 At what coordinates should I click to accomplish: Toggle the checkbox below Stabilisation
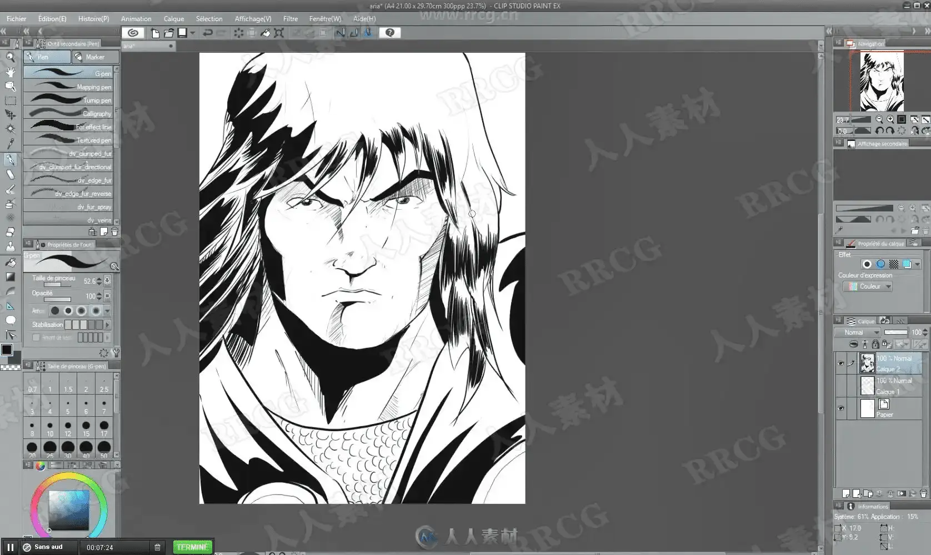36,337
